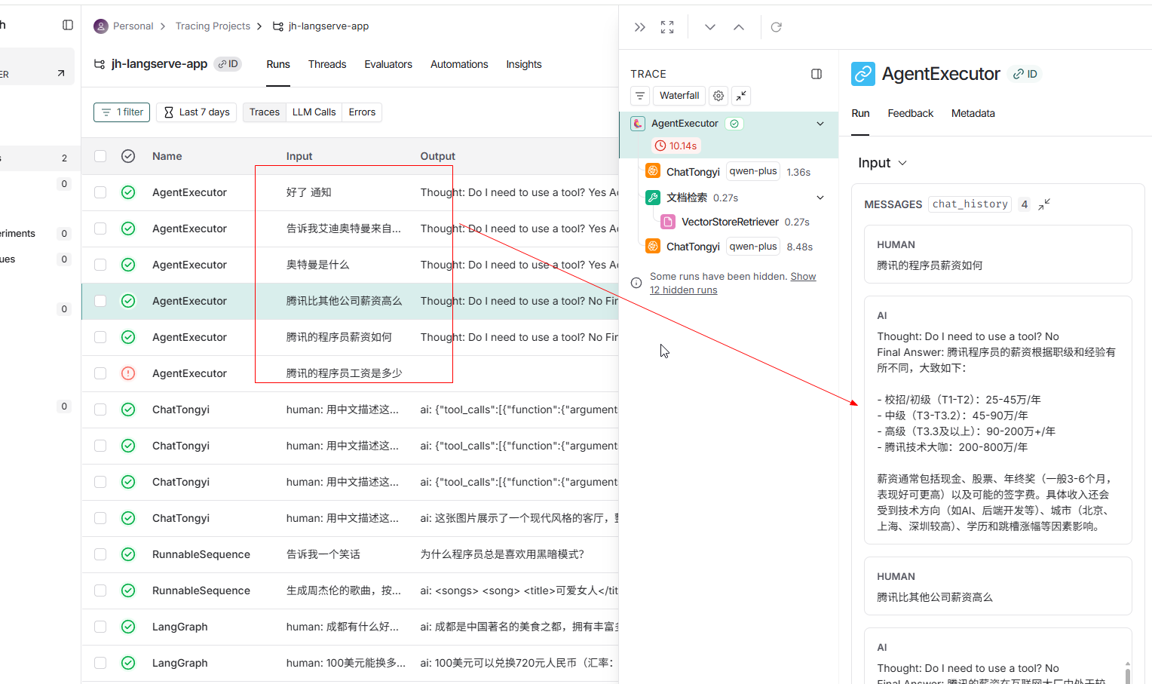Viewport: 1152px width, 684px height.
Task: Open the Feedback tab in run details
Action: coord(910,113)
